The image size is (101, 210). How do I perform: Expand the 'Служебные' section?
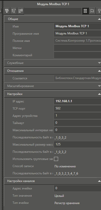[x=99, y=63]
